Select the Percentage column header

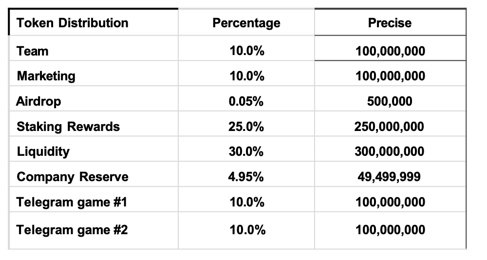coord(246,22)
